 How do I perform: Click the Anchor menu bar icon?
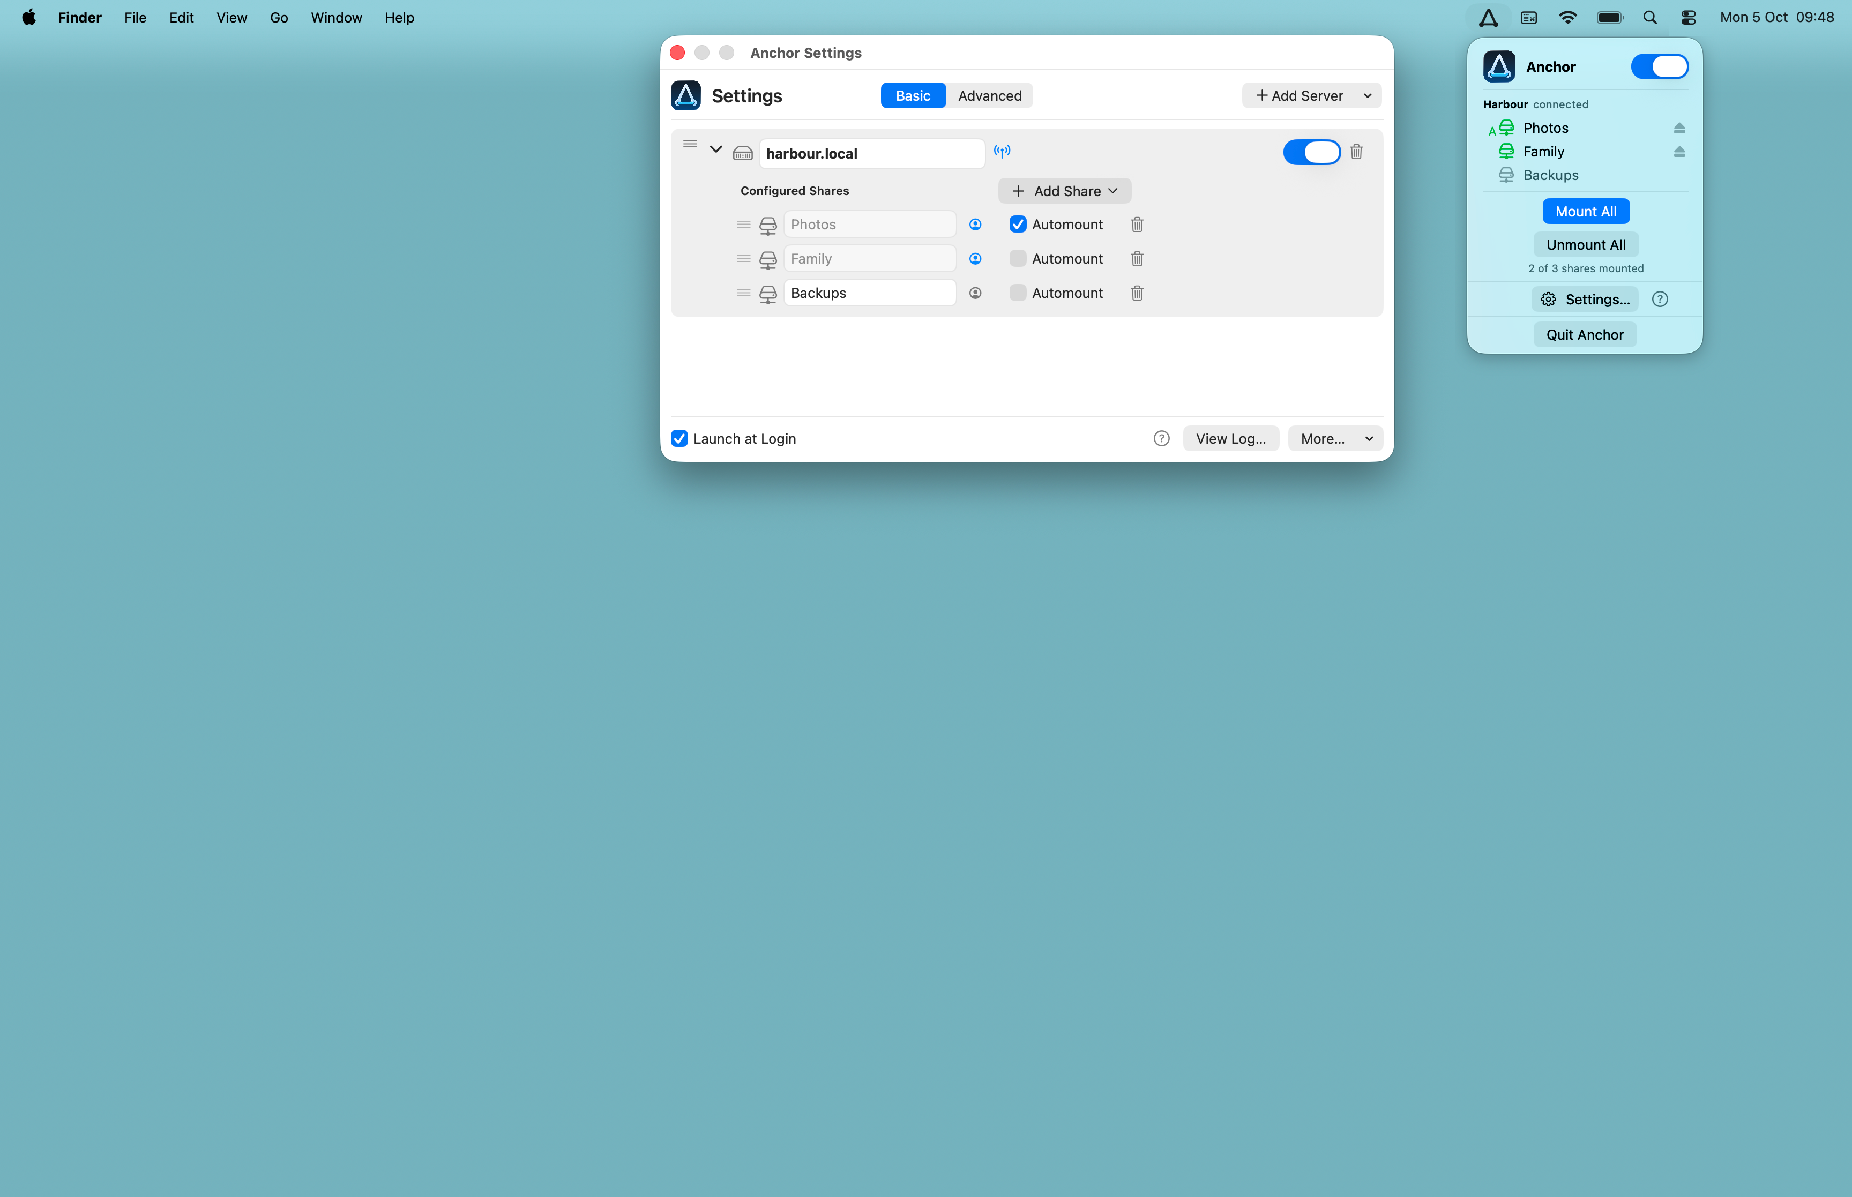(x=1488, y=17)
